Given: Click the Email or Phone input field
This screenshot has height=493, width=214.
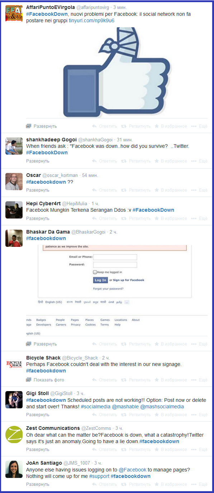Looking at the screenshot, I should pos(115,257).
